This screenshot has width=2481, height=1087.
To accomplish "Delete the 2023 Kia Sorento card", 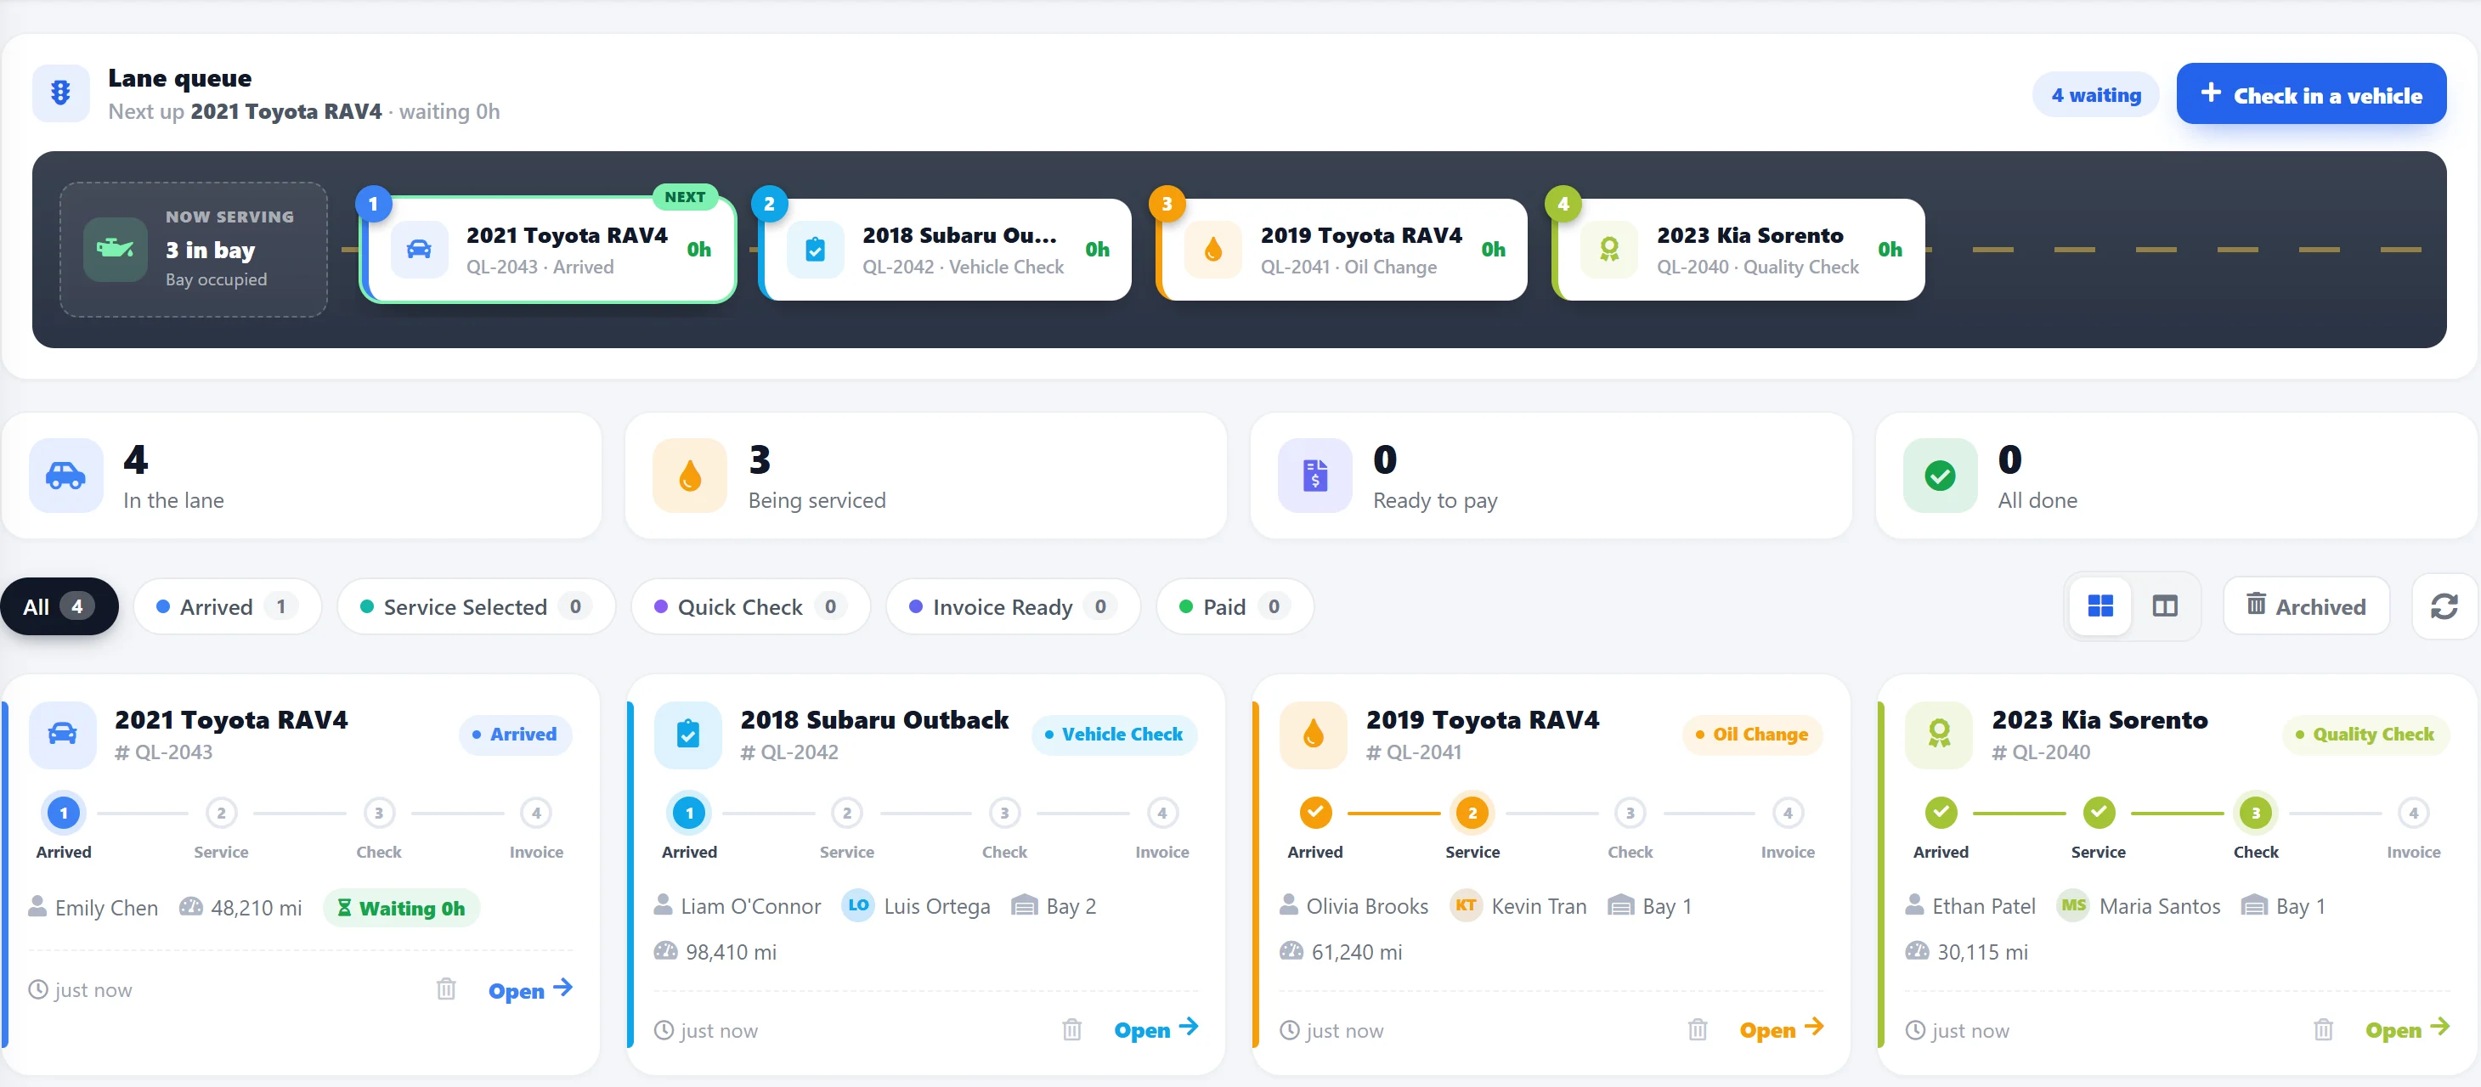I will [x=2323, y=1029].
